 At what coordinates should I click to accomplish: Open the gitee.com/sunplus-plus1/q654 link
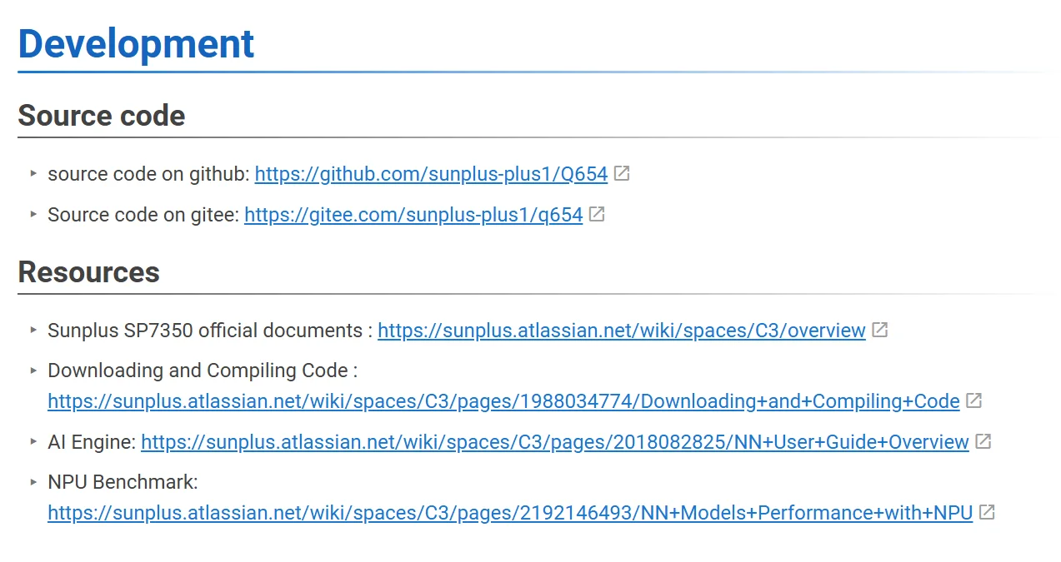coord(413,215)
